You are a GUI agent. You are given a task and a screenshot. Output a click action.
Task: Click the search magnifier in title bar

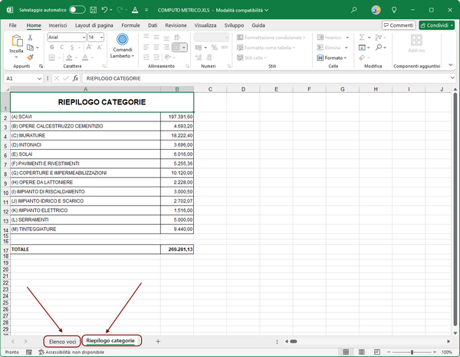tap(353, 10)
